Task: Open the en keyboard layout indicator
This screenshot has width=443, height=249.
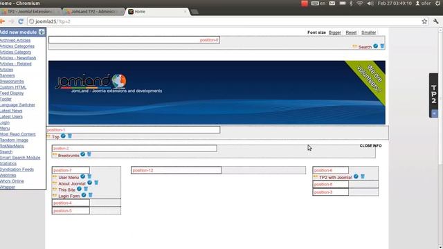Action: (318, 3)
